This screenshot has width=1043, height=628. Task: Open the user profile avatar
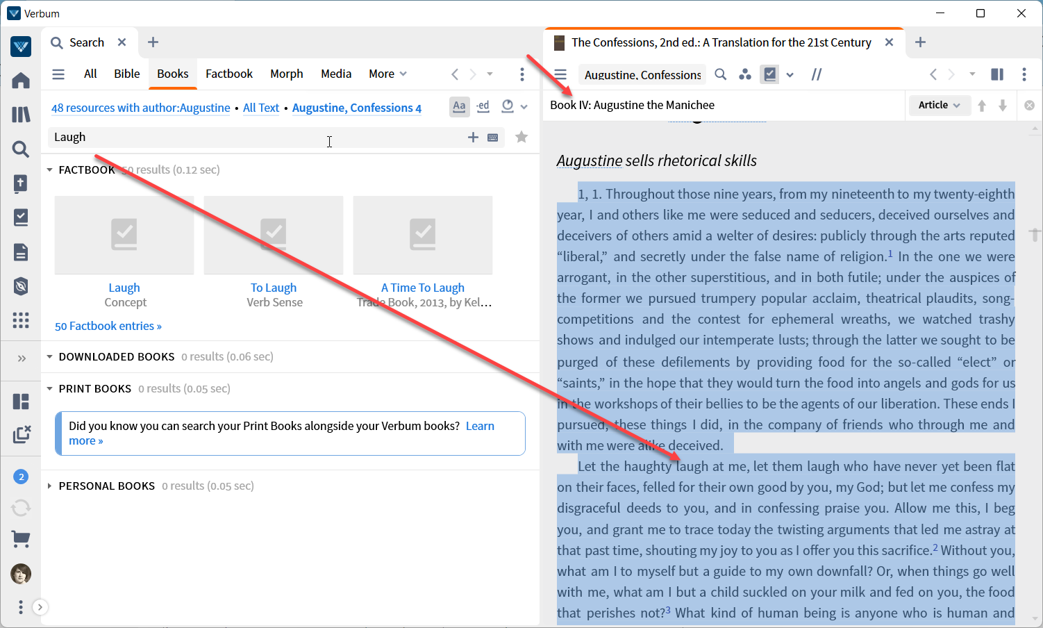point(21,574)
